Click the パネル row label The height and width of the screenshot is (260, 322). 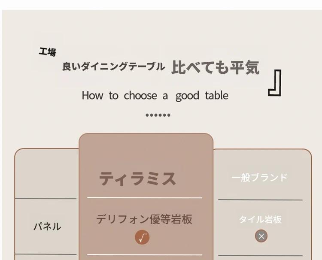coord(47,227)
